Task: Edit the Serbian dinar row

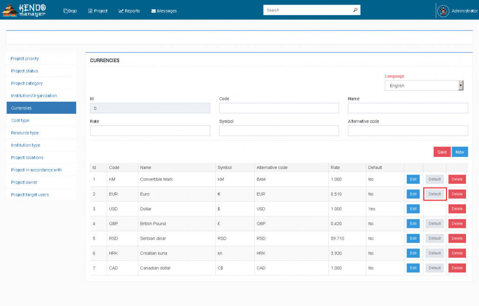Action: (413, 238)
